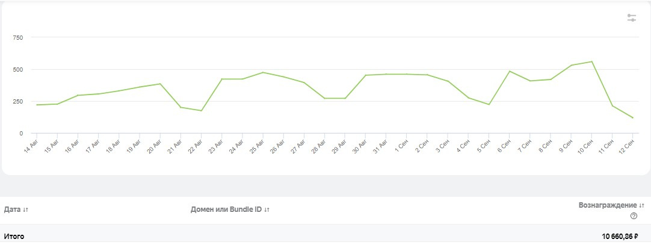The height and width of the screenshot is (245, 651).
Task: Click the Итого total row label
Action: [14, 237]
